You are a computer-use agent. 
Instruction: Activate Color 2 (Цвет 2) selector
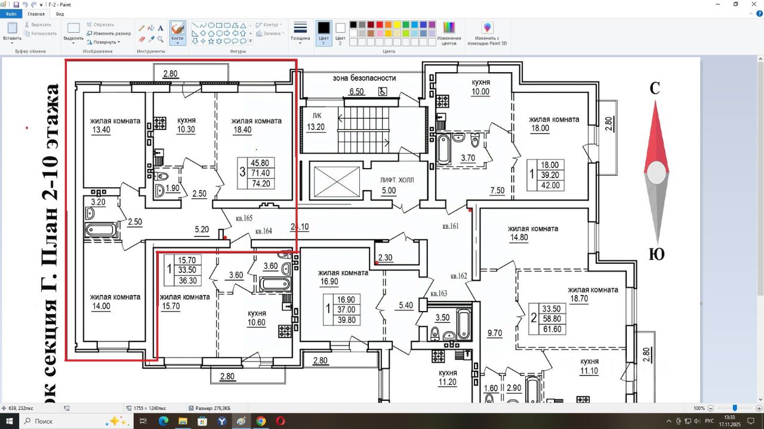tap(340, 33)
